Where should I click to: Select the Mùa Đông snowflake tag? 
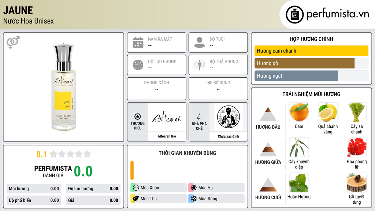216,199
